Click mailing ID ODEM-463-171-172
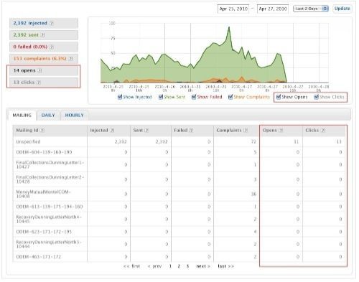Screen dimensions: 359x282 pos(39,257)
